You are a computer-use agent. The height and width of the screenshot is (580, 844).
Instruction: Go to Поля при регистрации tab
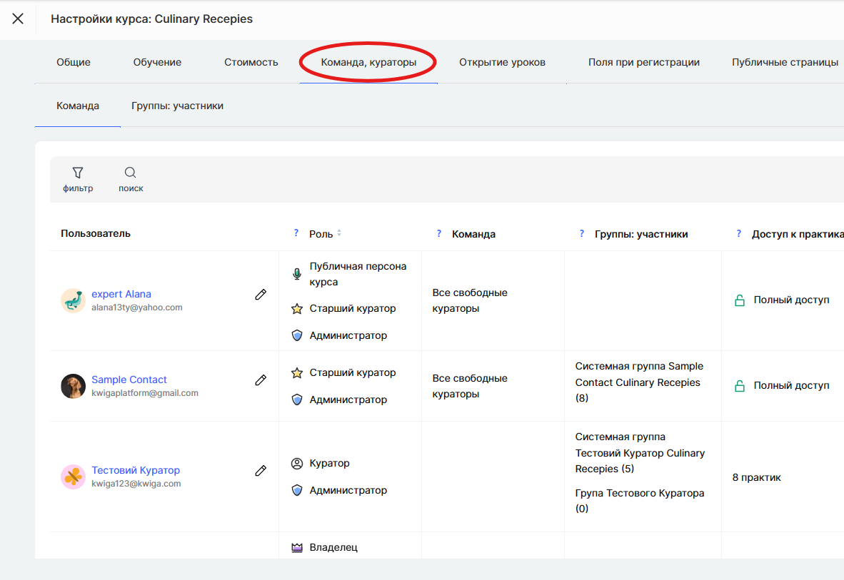point(643,62)
